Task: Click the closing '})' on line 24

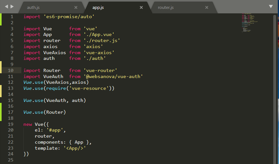Action: click(x=26, y=154)
